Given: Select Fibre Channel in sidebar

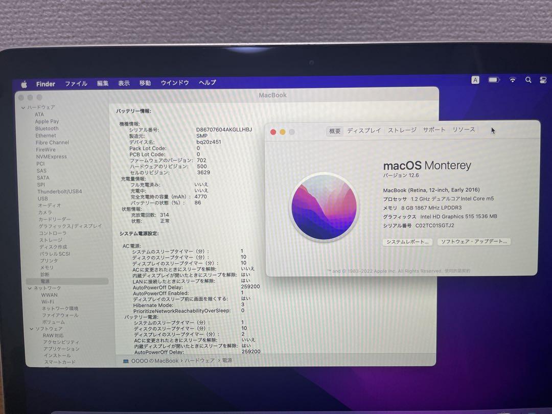Looking at the screenshot, I should (52, 143).
